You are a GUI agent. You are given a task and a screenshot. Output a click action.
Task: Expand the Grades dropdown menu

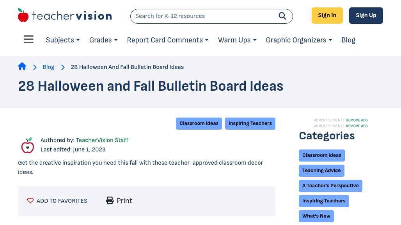click(103, 40)
